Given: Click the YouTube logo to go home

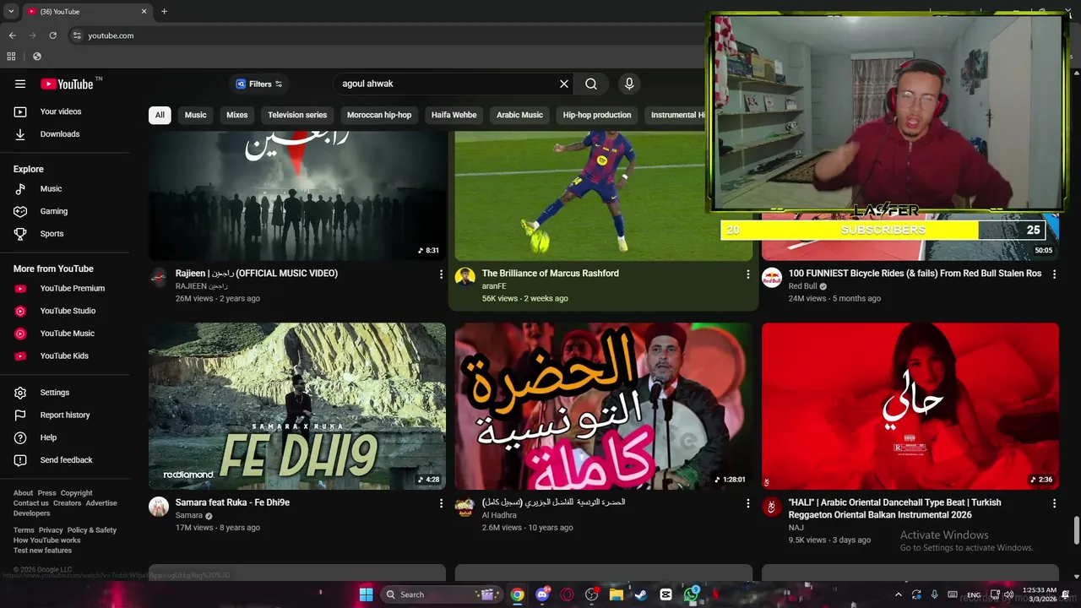Looking at the screenshot, I should pos(67,84).
